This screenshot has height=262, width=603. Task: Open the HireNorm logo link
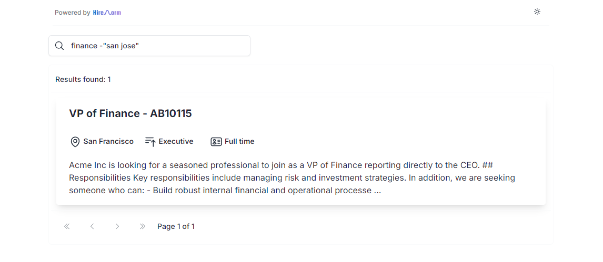tap(107, 13)
